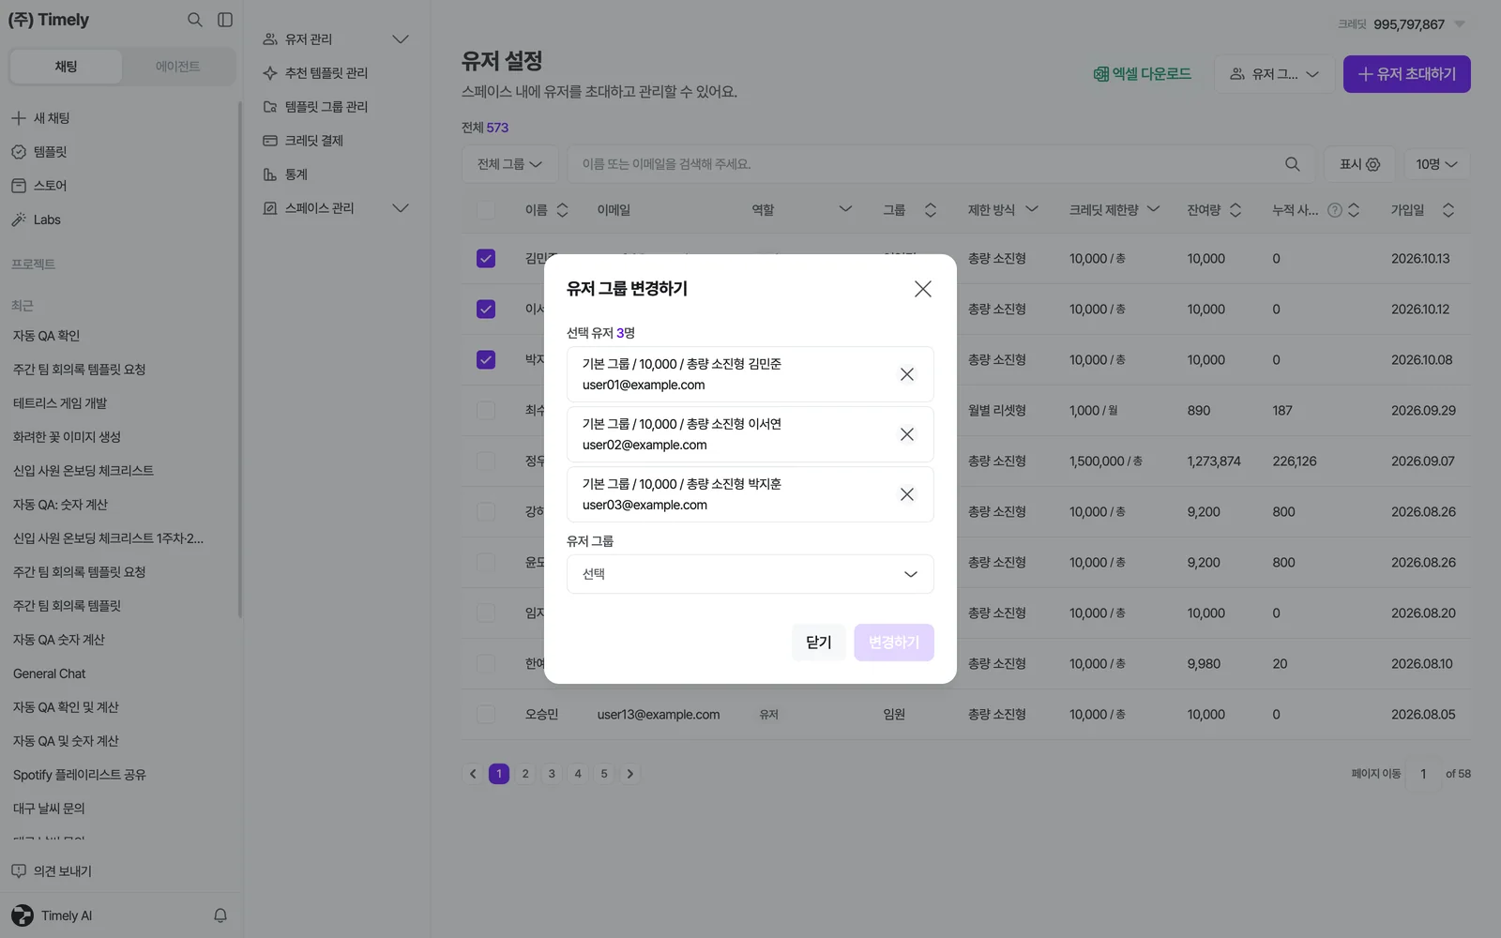Sort by 이름 column arrows
The height and width of the screenshot is (938, 1501).
(562, 210)
